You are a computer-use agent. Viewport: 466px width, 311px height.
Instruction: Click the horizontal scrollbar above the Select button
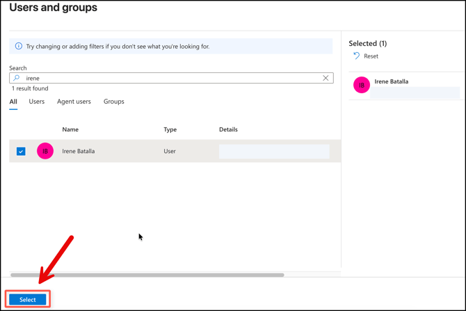click(147, 275)
